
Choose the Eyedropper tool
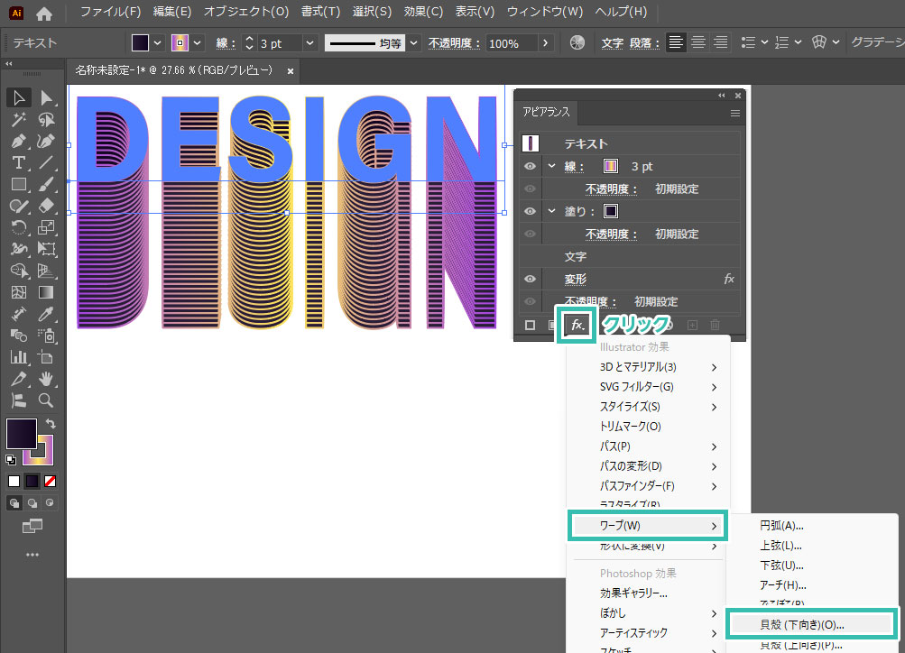click(x=45, y=314)
